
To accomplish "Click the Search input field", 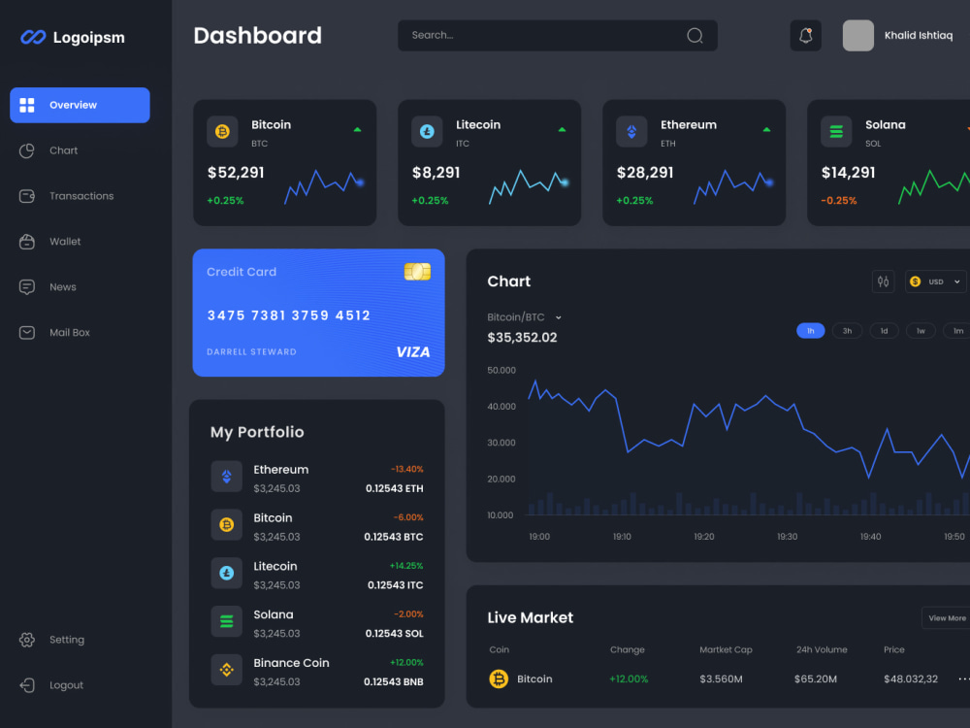I will tap(558, 35).
